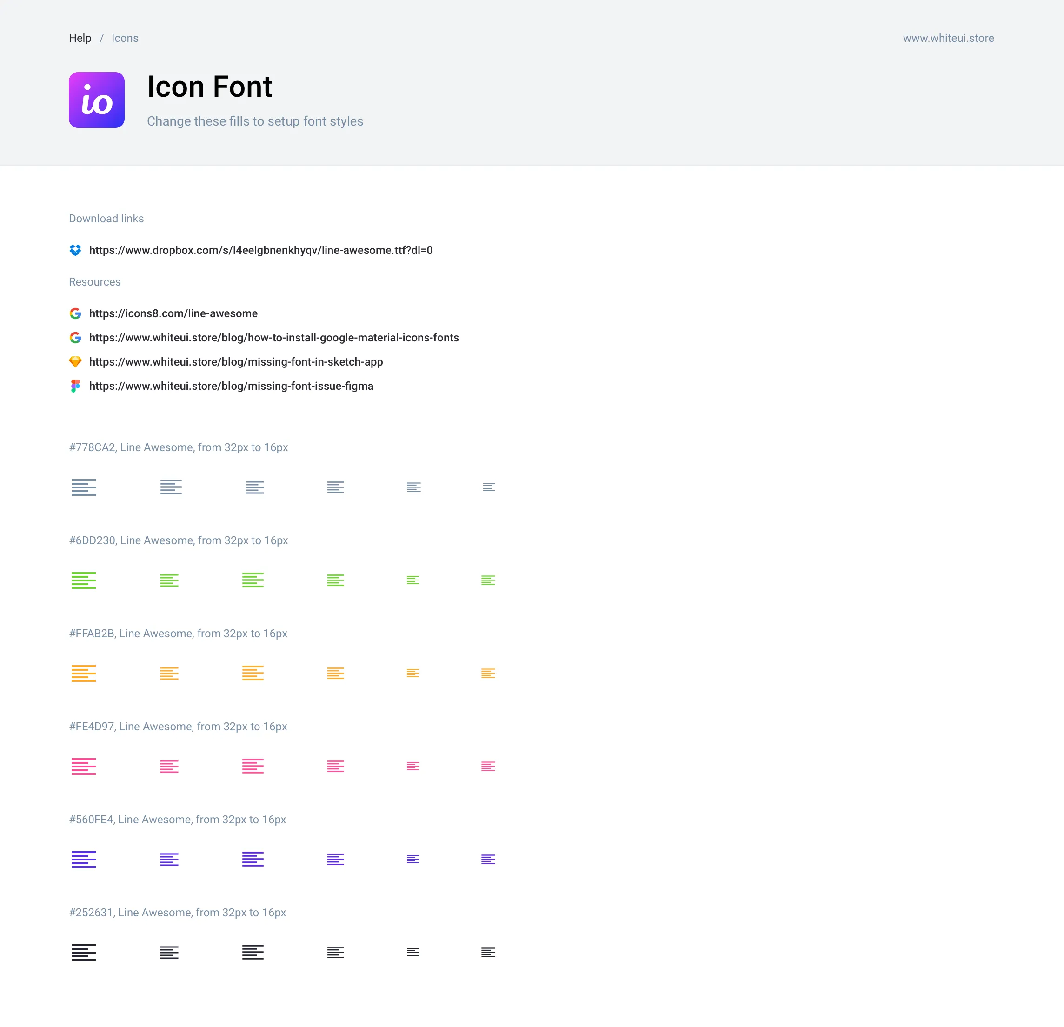
Task: Click the smallest dark align-left icon
Action: click(x=488, y=952)
